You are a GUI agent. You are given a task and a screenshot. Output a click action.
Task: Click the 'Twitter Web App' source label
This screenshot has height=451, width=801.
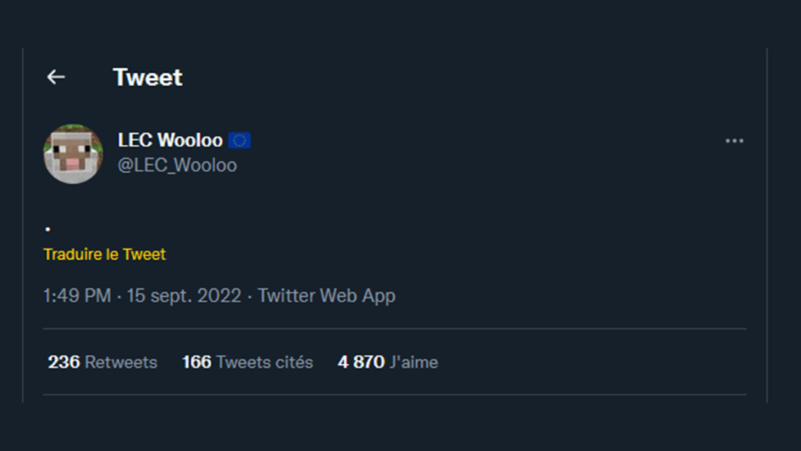(x=326, y=295)
